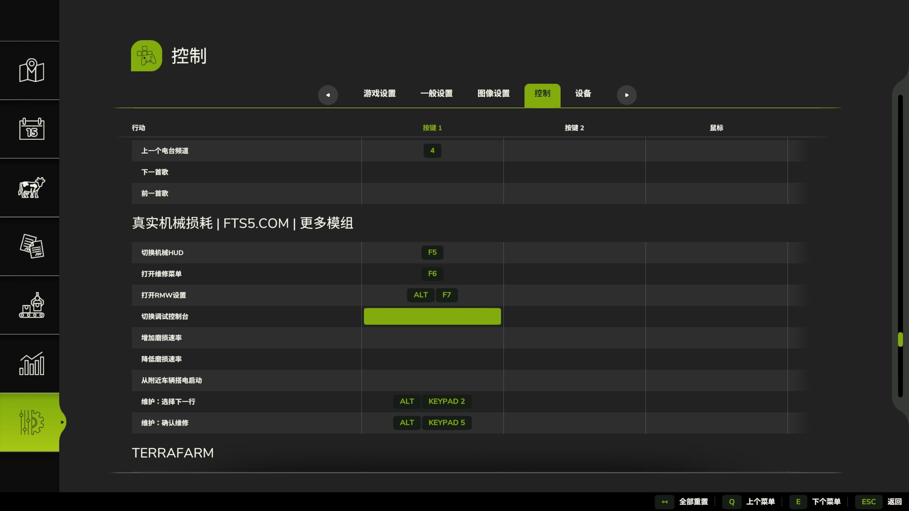Screen dimensions: 909x511
Task: Click the TERRAFARM section heading
Action: [x=173, y=453]
